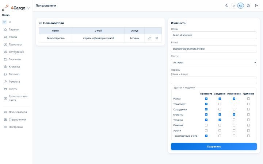Edit demo-dispecere user with pencil icon
This screenshot has width=263, height=164.
[x=149, y=38]
